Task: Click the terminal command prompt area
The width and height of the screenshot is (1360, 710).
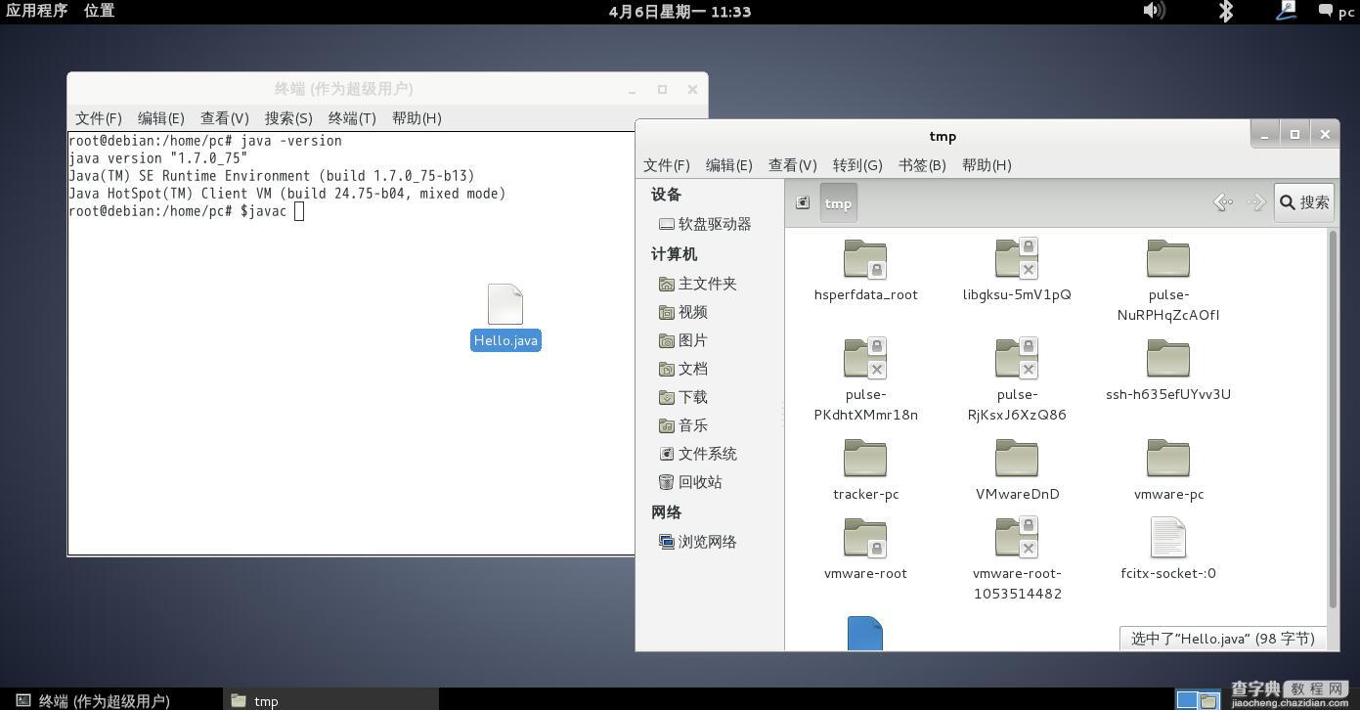Action: click(x=186, y=211)
